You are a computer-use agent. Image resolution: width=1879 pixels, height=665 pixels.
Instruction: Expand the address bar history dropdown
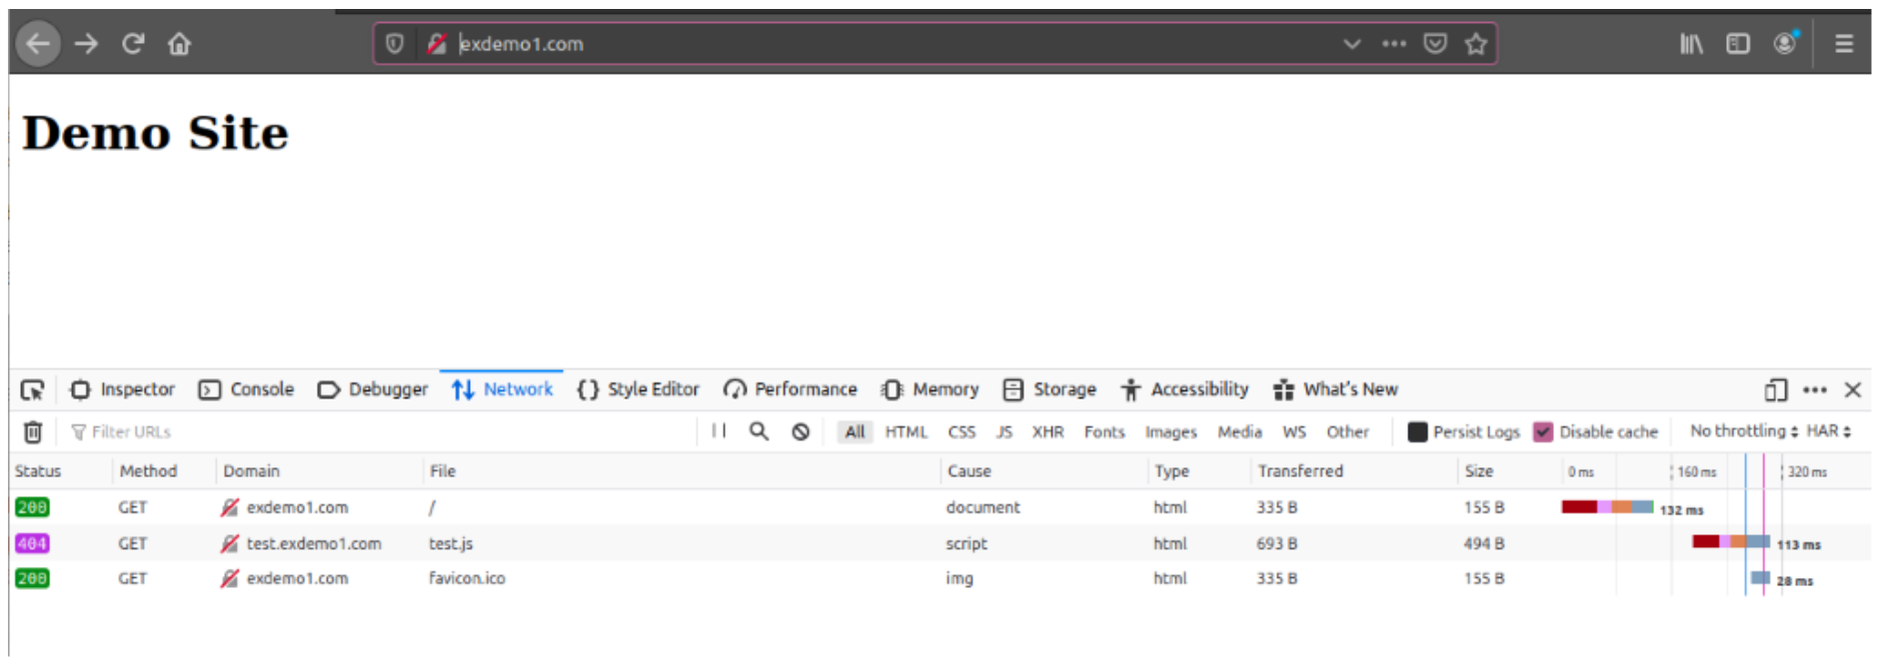tap(1351, 44)
